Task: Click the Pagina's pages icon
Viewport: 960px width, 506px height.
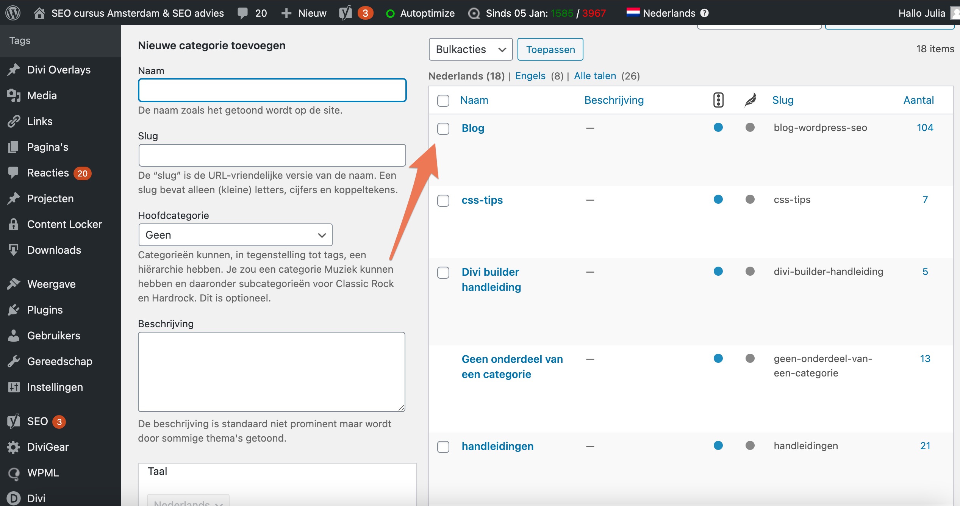Action: pos(14,147)
